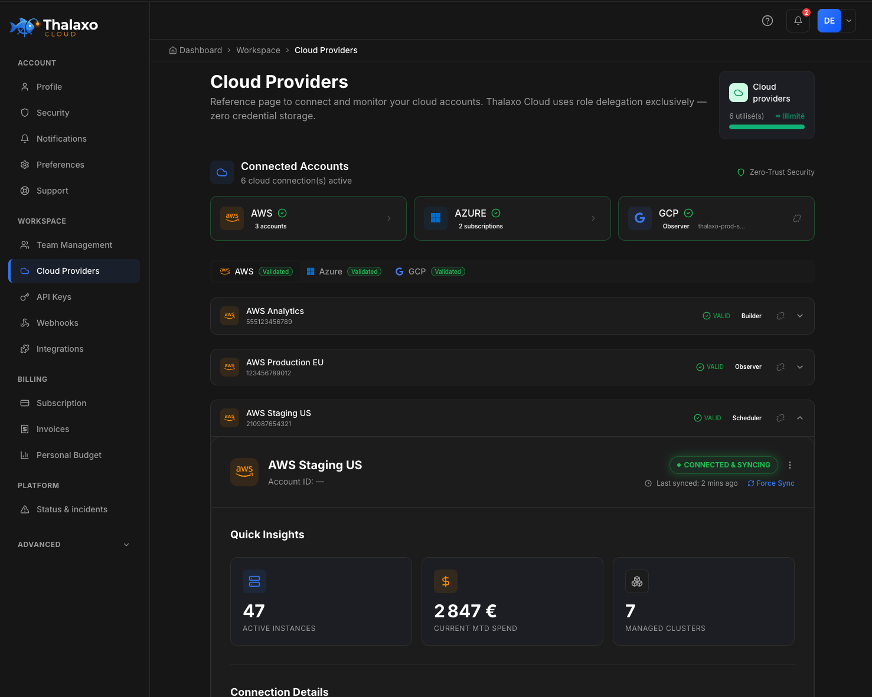Click Scheduler role badge on AWS Staging US

(747, 418)
